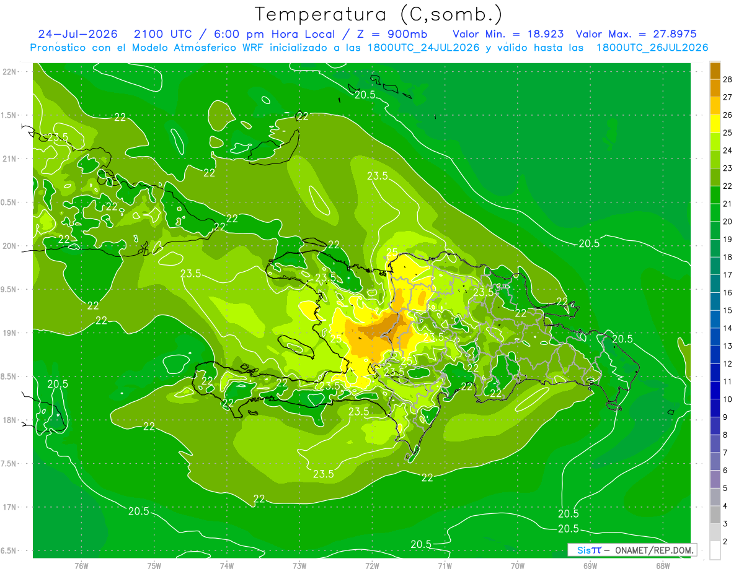Click the '24-Jul-2026' forecast date text
This screenshot has height=574, width=744.
[x=78, y=34]
